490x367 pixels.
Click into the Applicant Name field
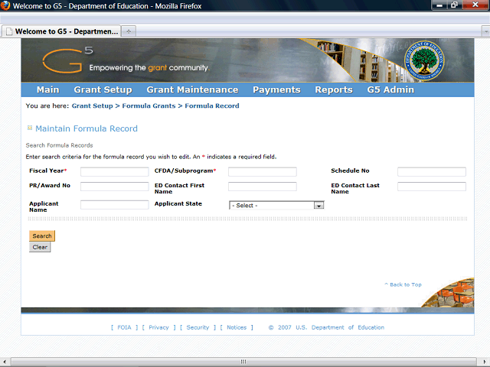[x=115, y=205]
